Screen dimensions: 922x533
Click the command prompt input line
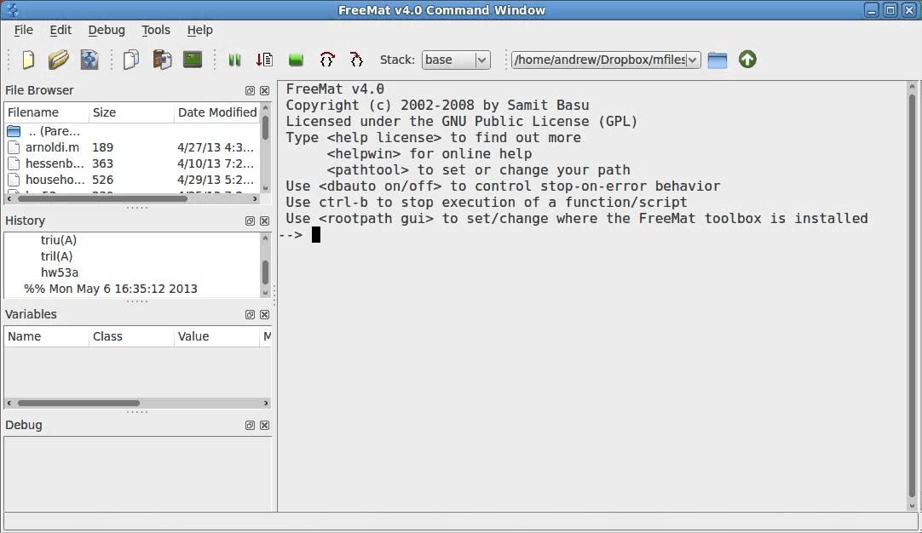pyautogui.click(x=592, y=235)
